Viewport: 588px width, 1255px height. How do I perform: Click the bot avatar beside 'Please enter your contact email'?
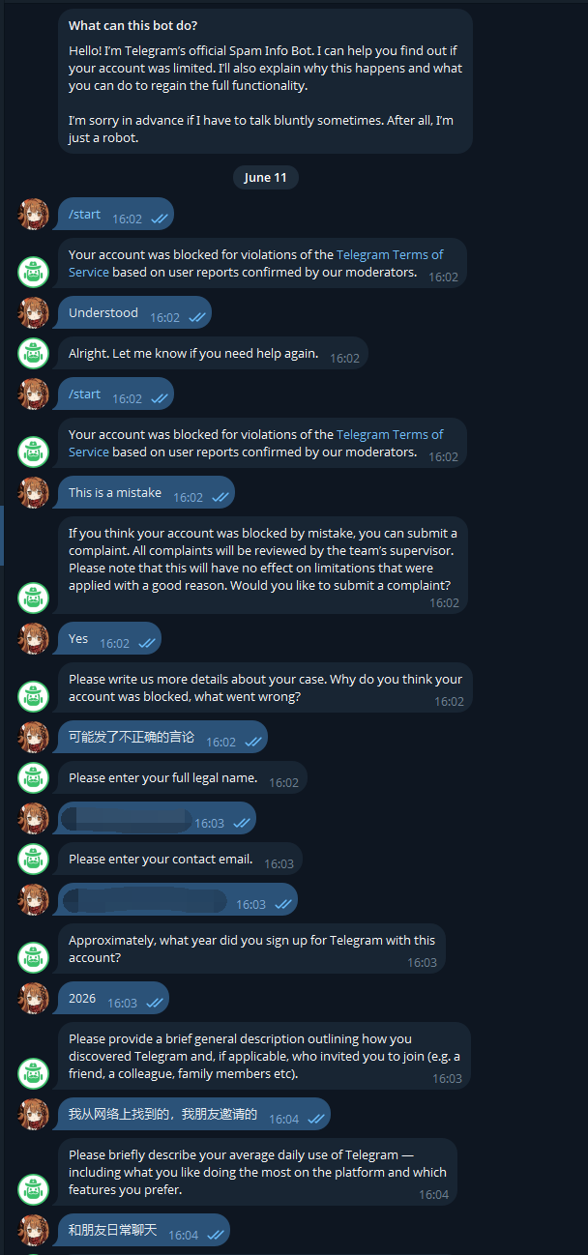(x=34, y=859)
